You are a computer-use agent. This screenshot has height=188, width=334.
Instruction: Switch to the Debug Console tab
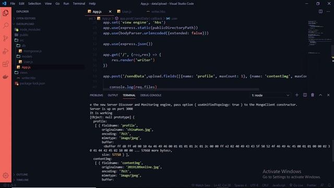(x=151, y=95)
